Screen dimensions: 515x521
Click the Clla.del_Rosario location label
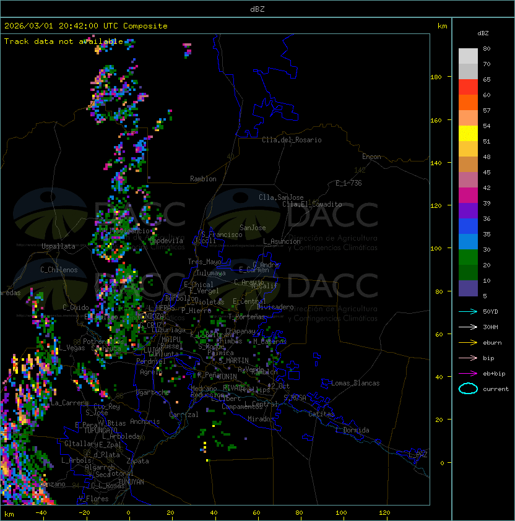click(292, 140)
